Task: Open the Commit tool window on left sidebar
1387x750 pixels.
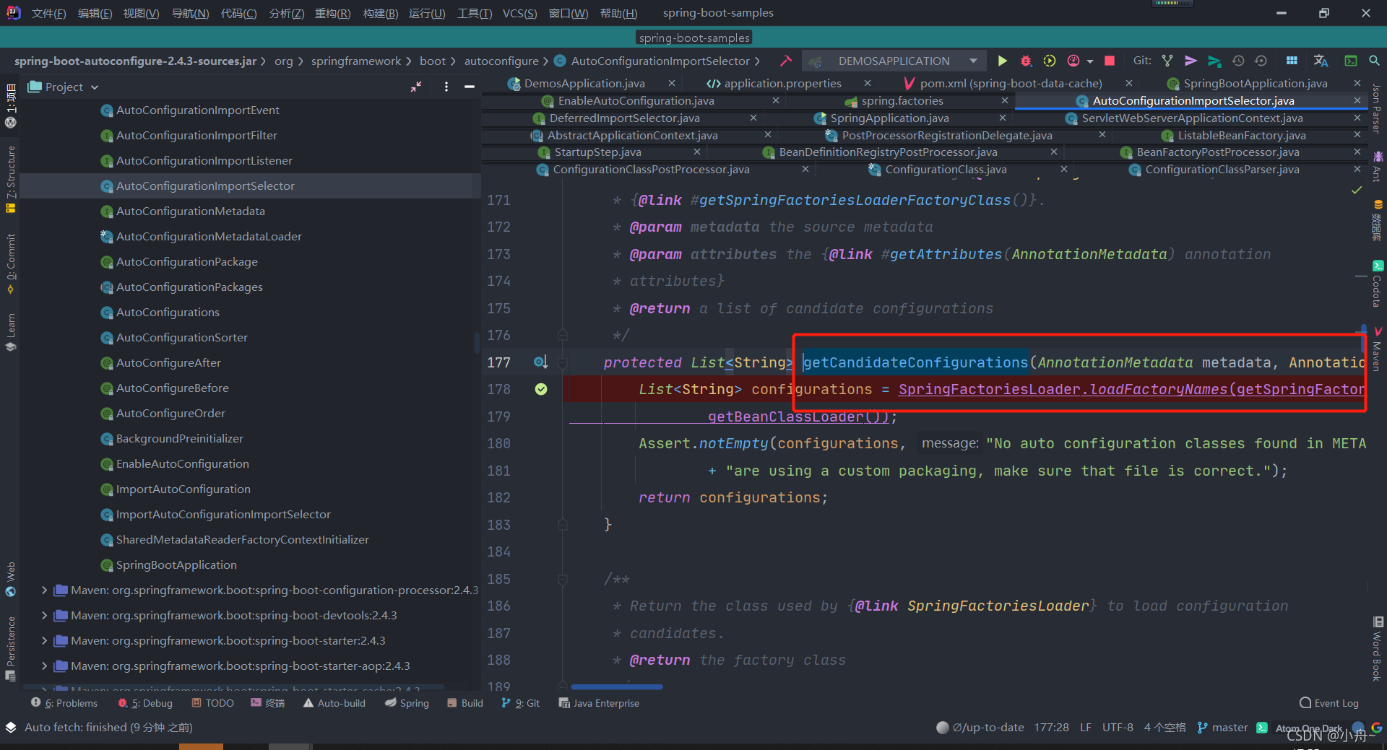Action: coord(10,263)
